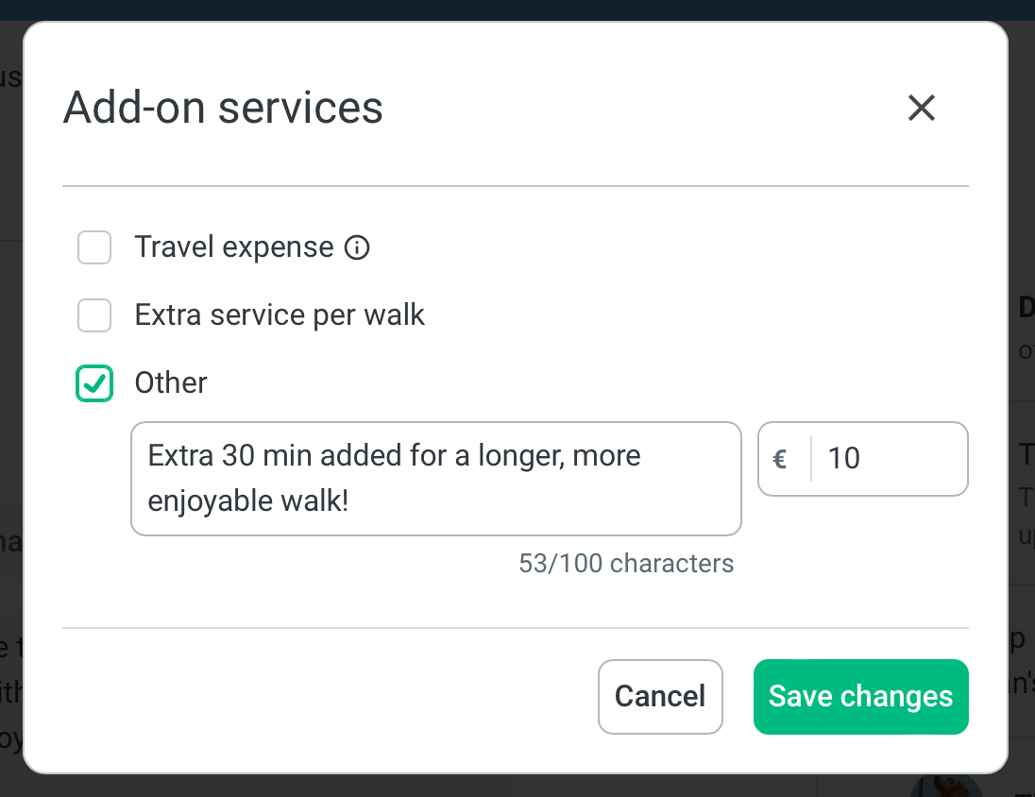The image size is (1035, 797).
Task: Save changes to add-on services
Action: (x=860, y=697)
